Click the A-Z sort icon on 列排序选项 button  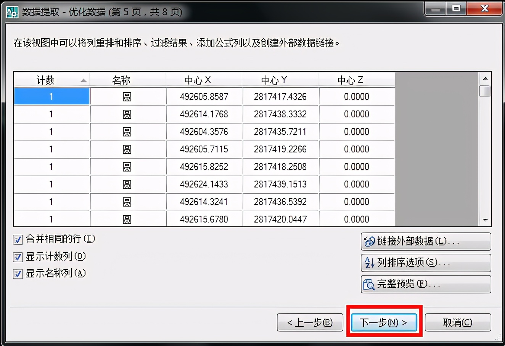(369, 263)
